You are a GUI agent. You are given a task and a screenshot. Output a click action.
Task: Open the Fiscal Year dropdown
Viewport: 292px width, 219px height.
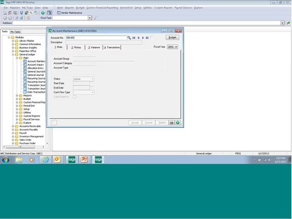[x=172, y=47]
